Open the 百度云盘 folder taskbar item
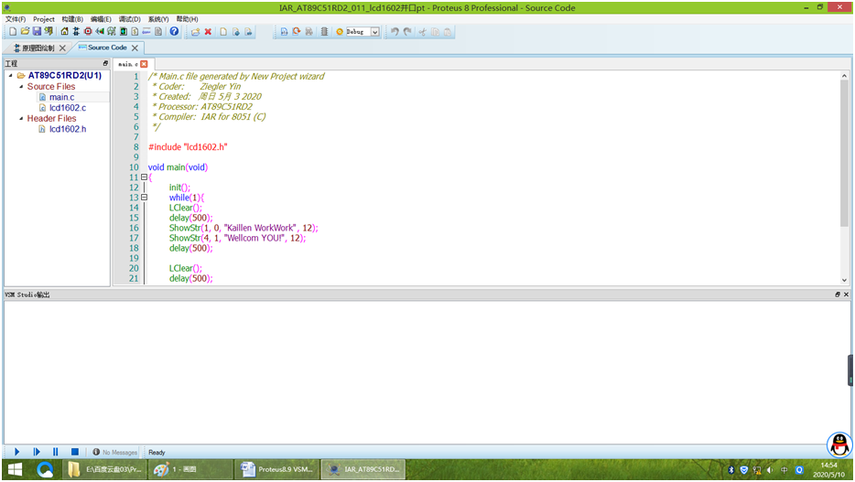Viewport: 855px width, 482px height. coord(105,469)
